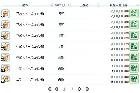
Task: Click 長期 on the 上級トパーズコイン箱 row
Action: pos(61,79)
